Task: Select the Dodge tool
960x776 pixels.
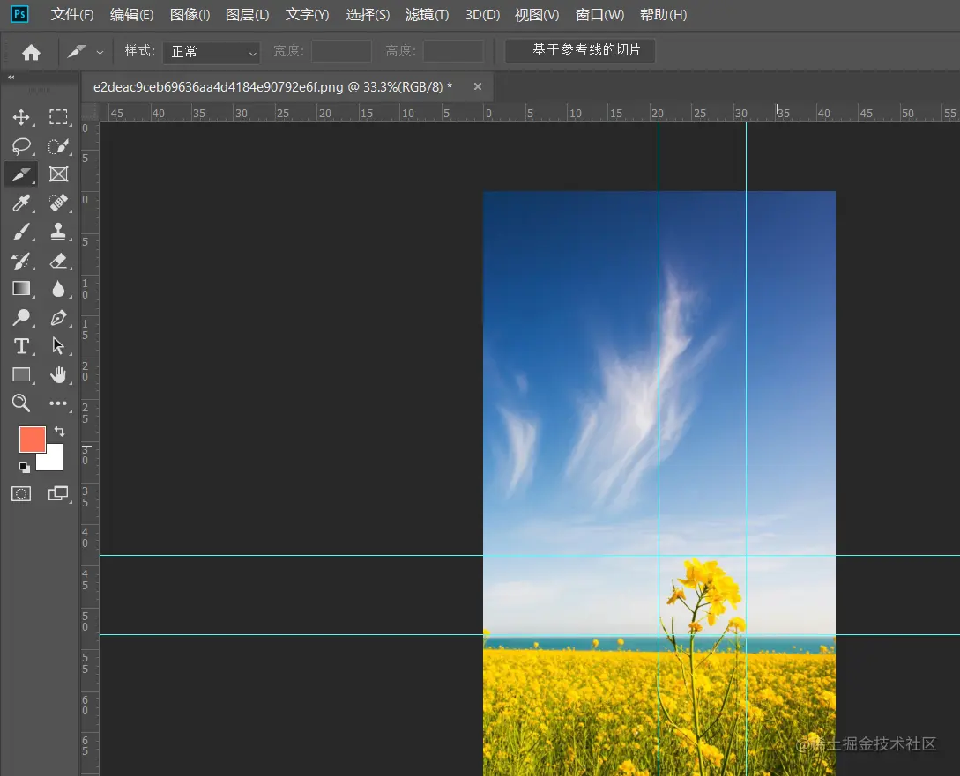Action: (x=21, y=317)
